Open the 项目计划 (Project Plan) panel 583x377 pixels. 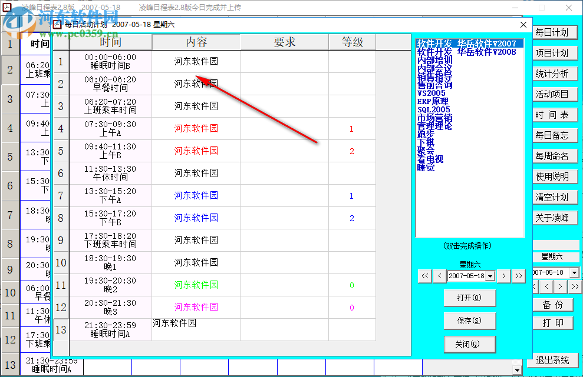point(555,53)
